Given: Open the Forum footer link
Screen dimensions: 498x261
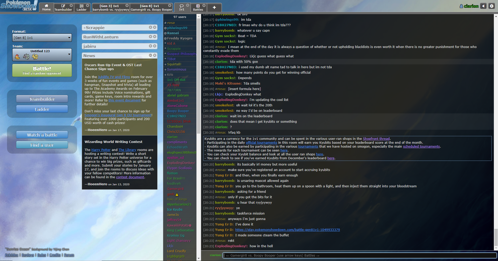Looking at the screenshot, I should pyautogui.click(x=69, y=255).
